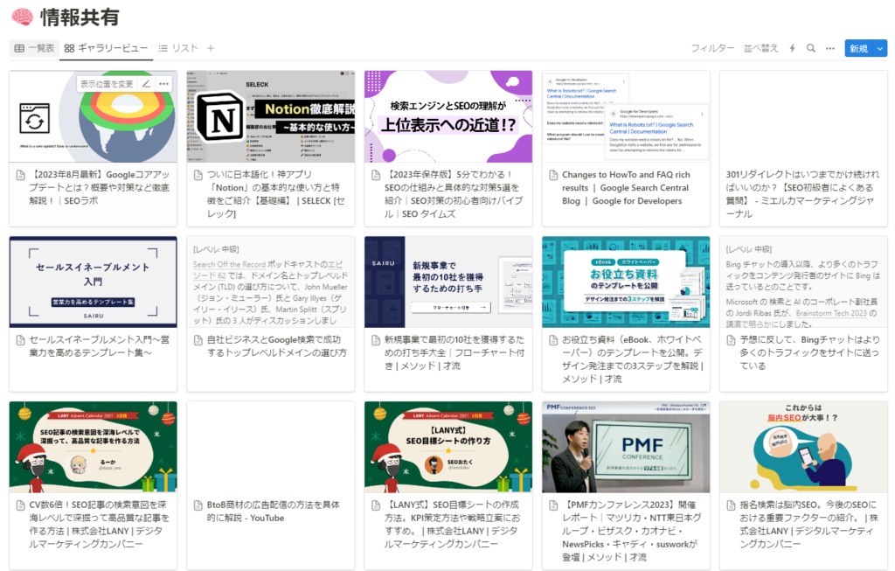Click page icon next to 指名検索は脳内SEO
This screenshot has height=571, width=895.
click(x=731, y=505)
